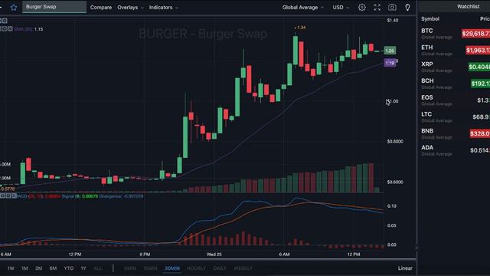Switch to 5MIN candle interval
490x276 pixels.
pos(130,268)
